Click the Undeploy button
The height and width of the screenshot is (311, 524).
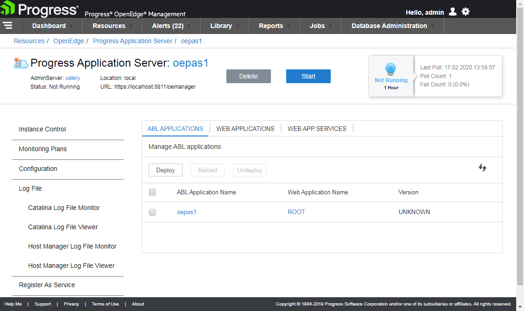point(250,170)
